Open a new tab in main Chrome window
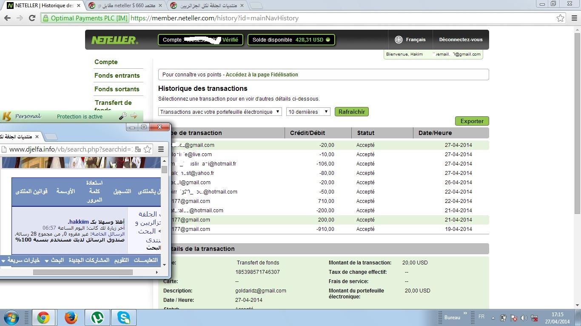The height and width of the screenshot is (326, 581). click(256, 6)
